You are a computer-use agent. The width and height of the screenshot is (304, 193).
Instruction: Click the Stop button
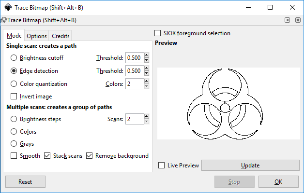click(234, 182)
